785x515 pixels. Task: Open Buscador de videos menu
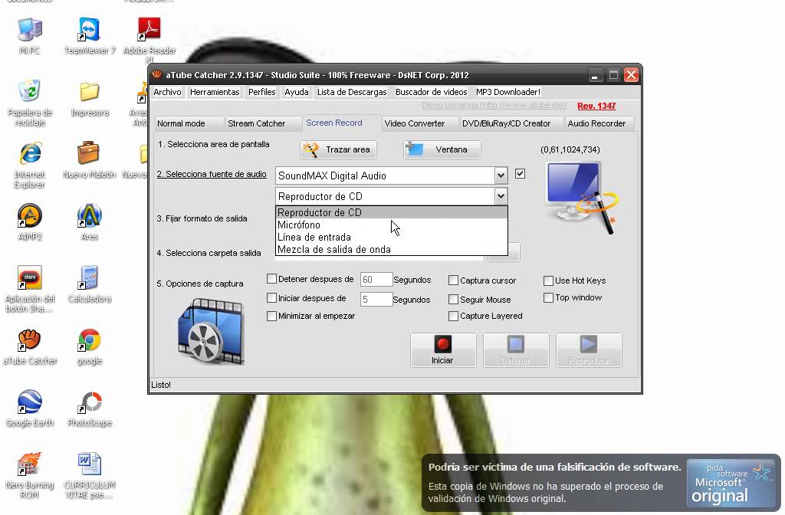[431, 92]
